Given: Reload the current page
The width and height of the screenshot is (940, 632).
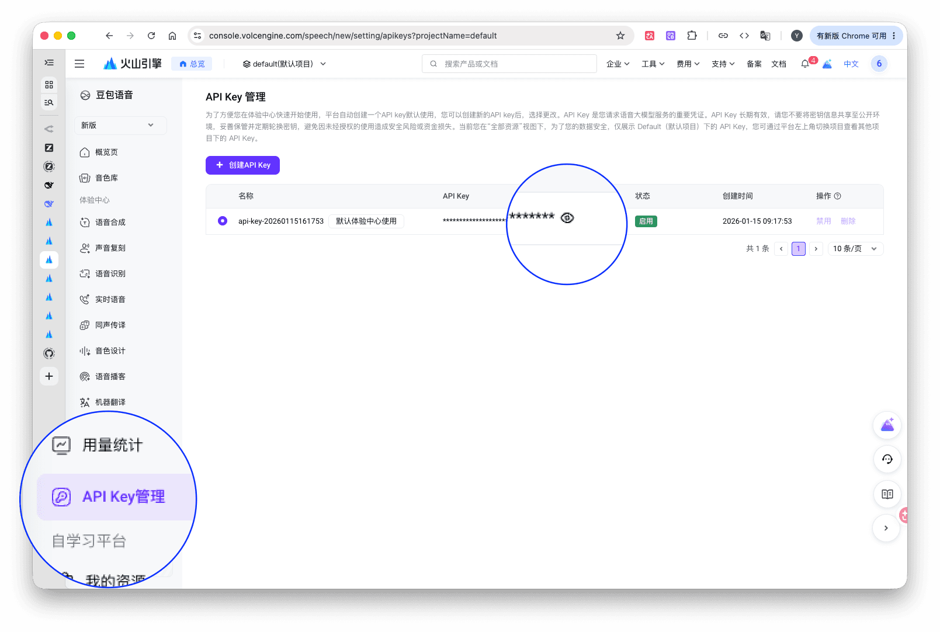Looking at the screenshot, I should 151,36.
